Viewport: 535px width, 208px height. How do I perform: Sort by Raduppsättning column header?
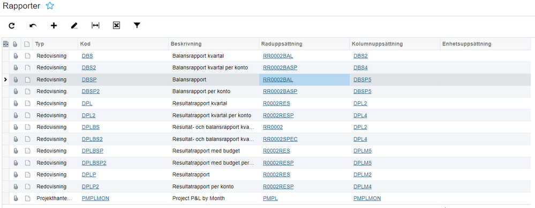pyautogui.click(x=304, y=44)
